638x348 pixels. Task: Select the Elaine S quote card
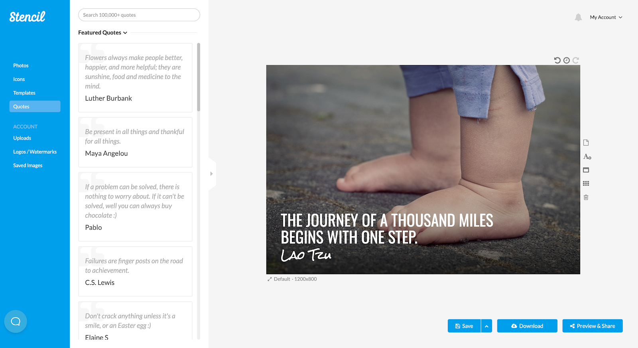click(x=136, y=321)
